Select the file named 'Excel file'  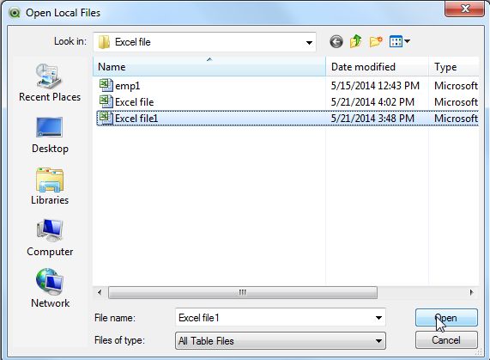135,102
